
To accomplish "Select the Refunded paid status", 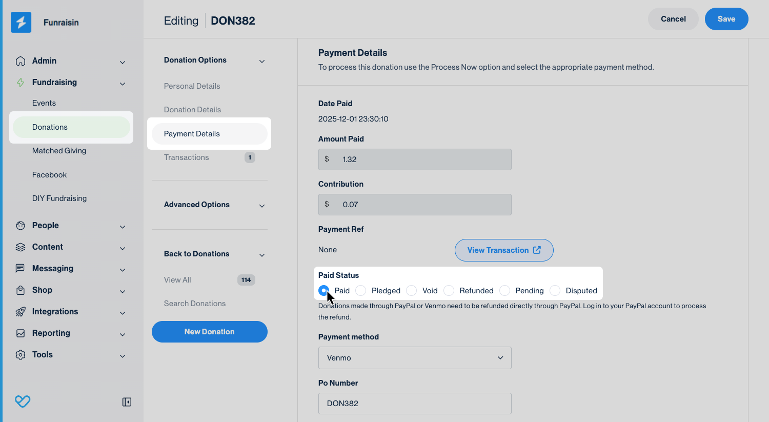I will (x=449, y=291).
